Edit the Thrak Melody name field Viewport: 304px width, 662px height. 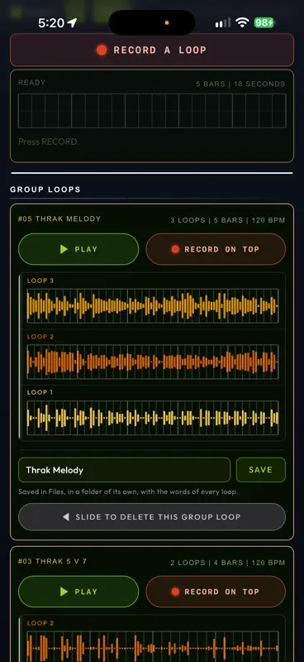[x=125, y=470]
